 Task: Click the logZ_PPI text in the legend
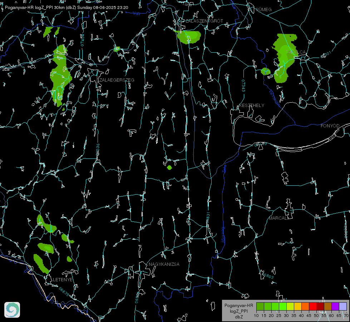click(x=239, y=311)
